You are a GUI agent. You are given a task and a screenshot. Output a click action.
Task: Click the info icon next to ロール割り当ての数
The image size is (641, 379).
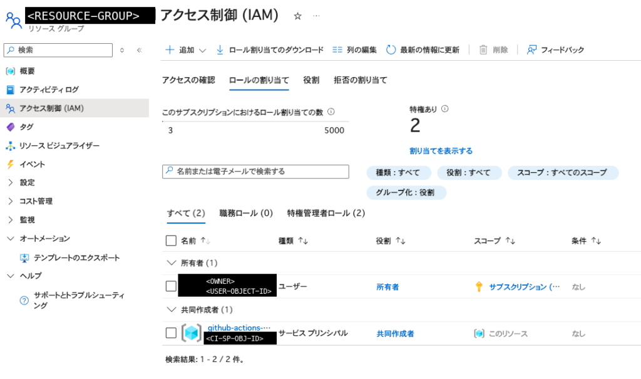pyautogui.click(x=331, y=112)
